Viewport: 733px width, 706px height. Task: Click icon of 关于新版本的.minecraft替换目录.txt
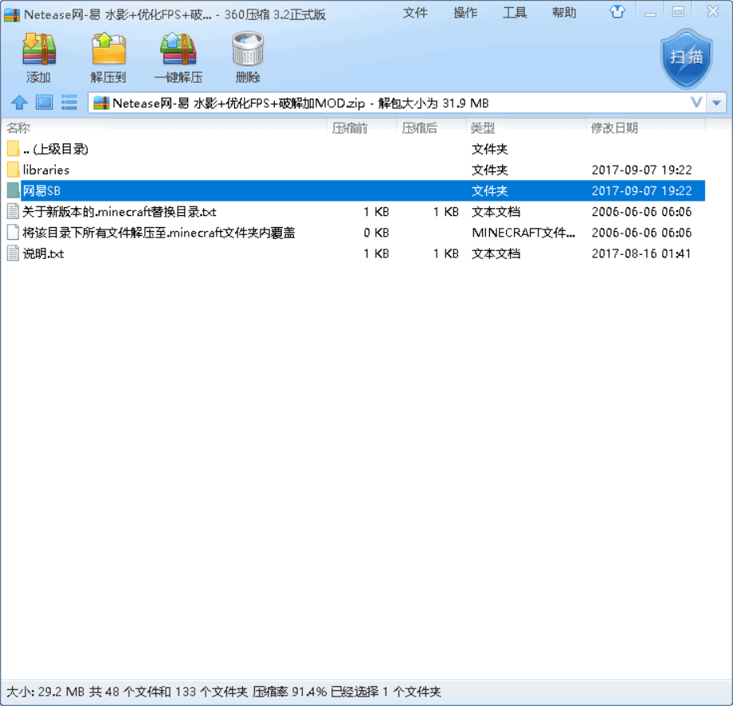[x=13, y=212]
